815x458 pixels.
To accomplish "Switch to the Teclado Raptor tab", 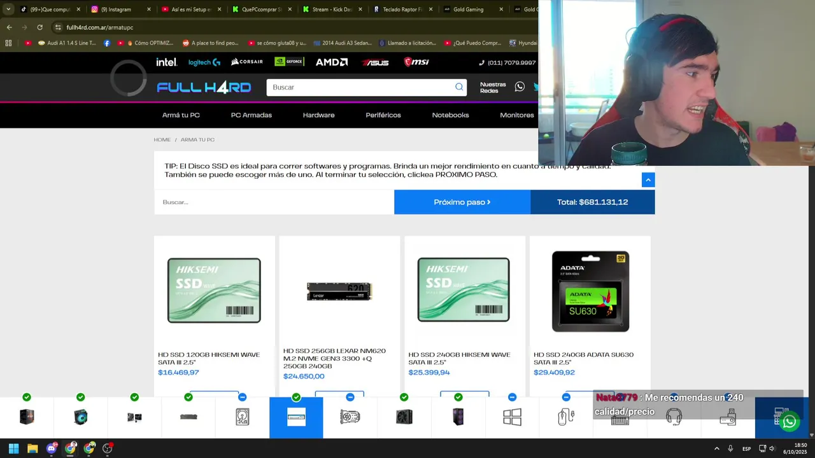I will [x=402, y=10].
